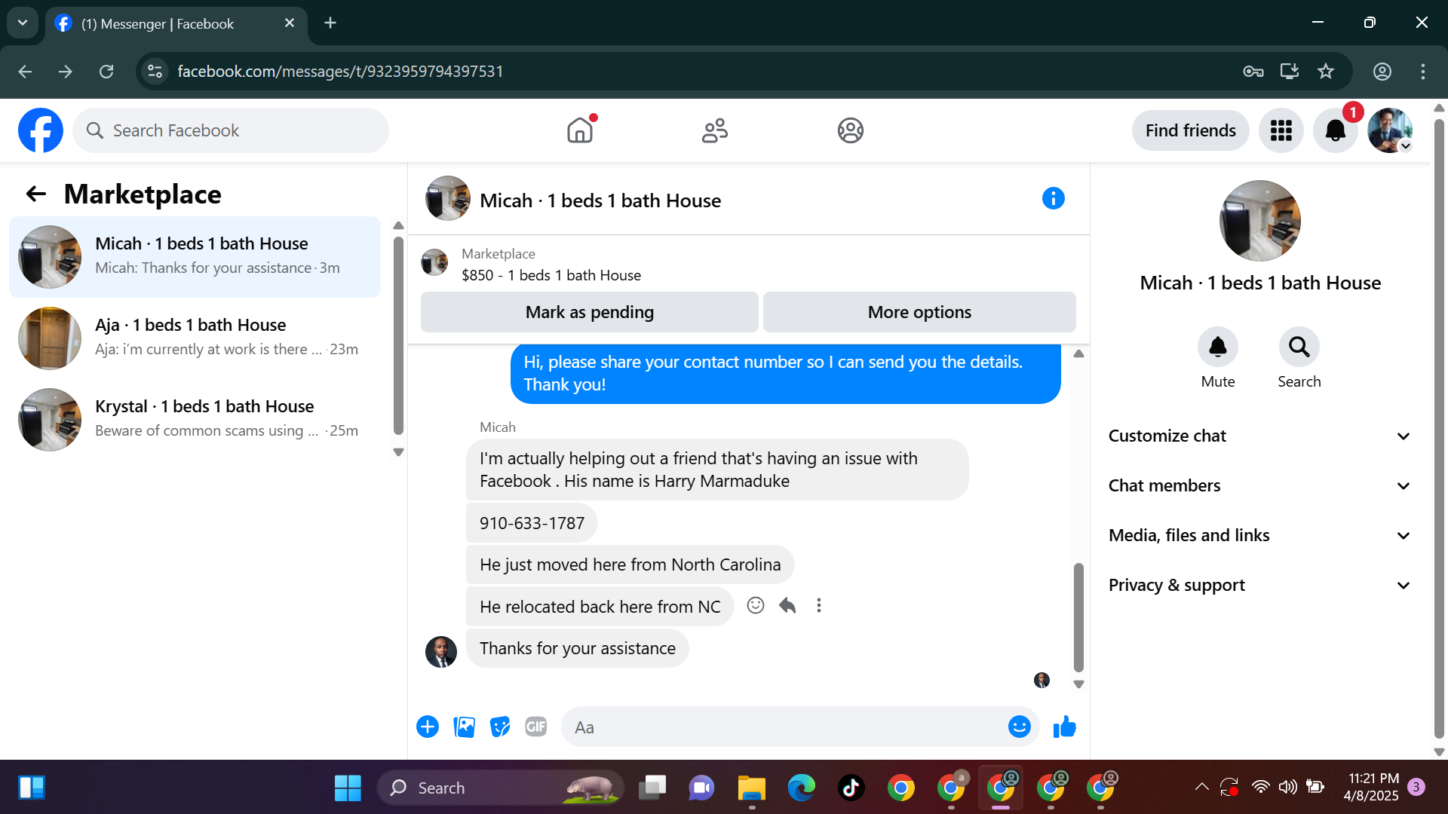The width and height of the screenshot is (1448, 814).
Task: Click the thumbs-up like send icon
Action: 1064,727
